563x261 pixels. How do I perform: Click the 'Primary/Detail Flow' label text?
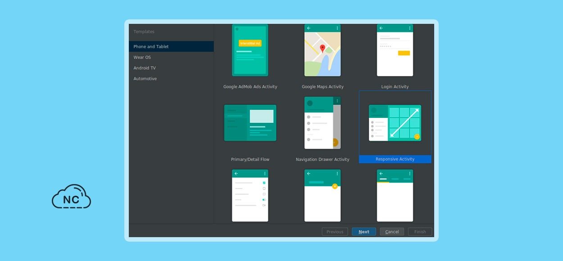coord(250,159)
